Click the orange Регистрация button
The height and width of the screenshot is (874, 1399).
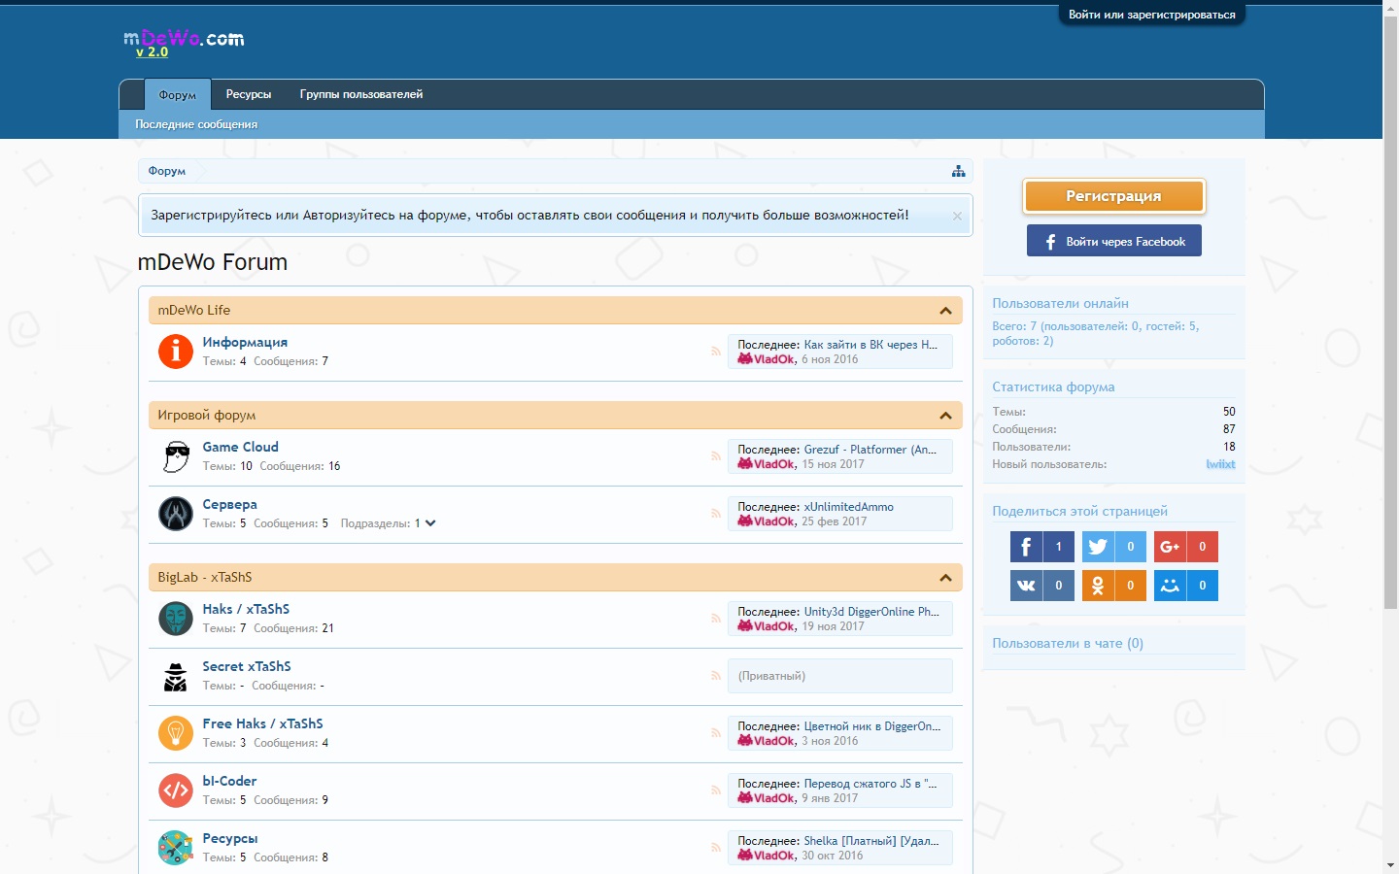pos(1114,196)
